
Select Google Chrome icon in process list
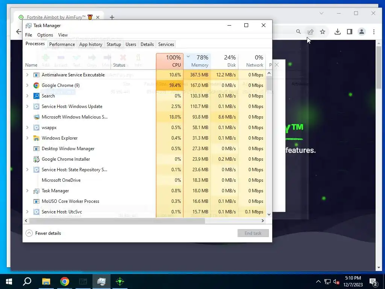click(x=36, y=85)
